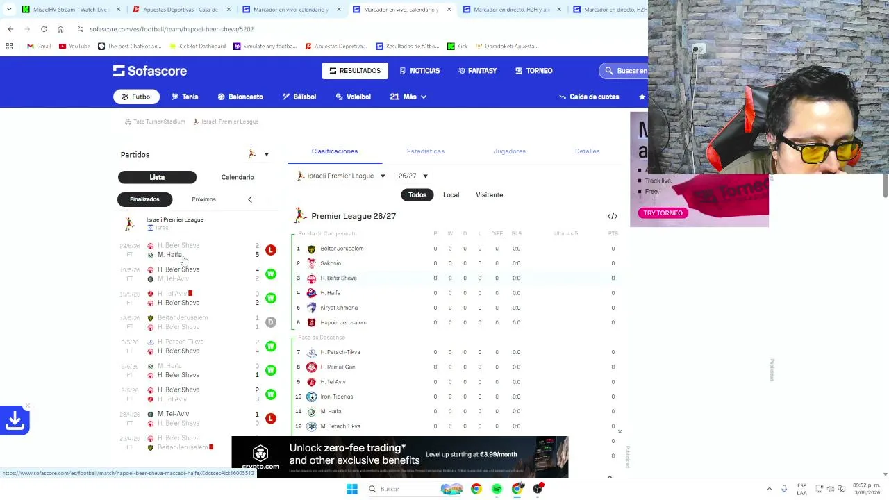
Task: Expand the 21 Más sports dropdown
Action: click(408, 97)
